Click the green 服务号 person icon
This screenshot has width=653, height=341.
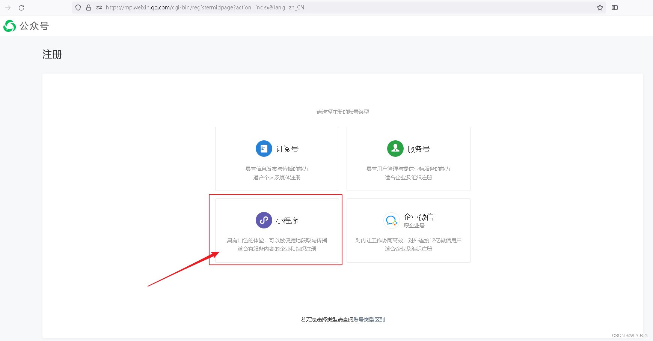395,149
